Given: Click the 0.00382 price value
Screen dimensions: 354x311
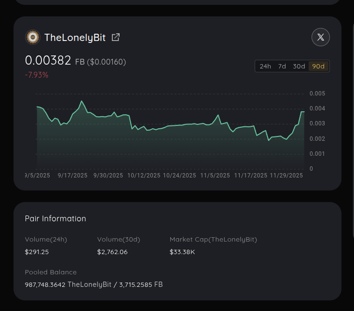Looking at the screenshot, I should pyautogui.click(x=48, y=60).
